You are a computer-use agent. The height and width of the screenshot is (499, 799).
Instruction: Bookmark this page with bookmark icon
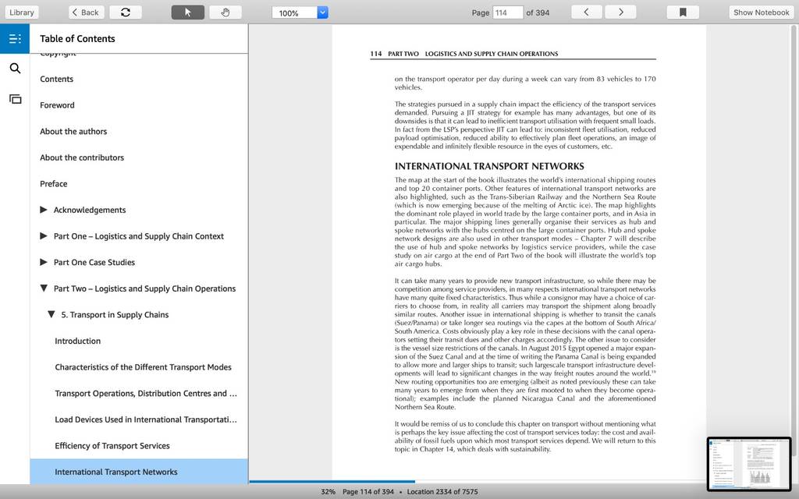tap(683, 12)
